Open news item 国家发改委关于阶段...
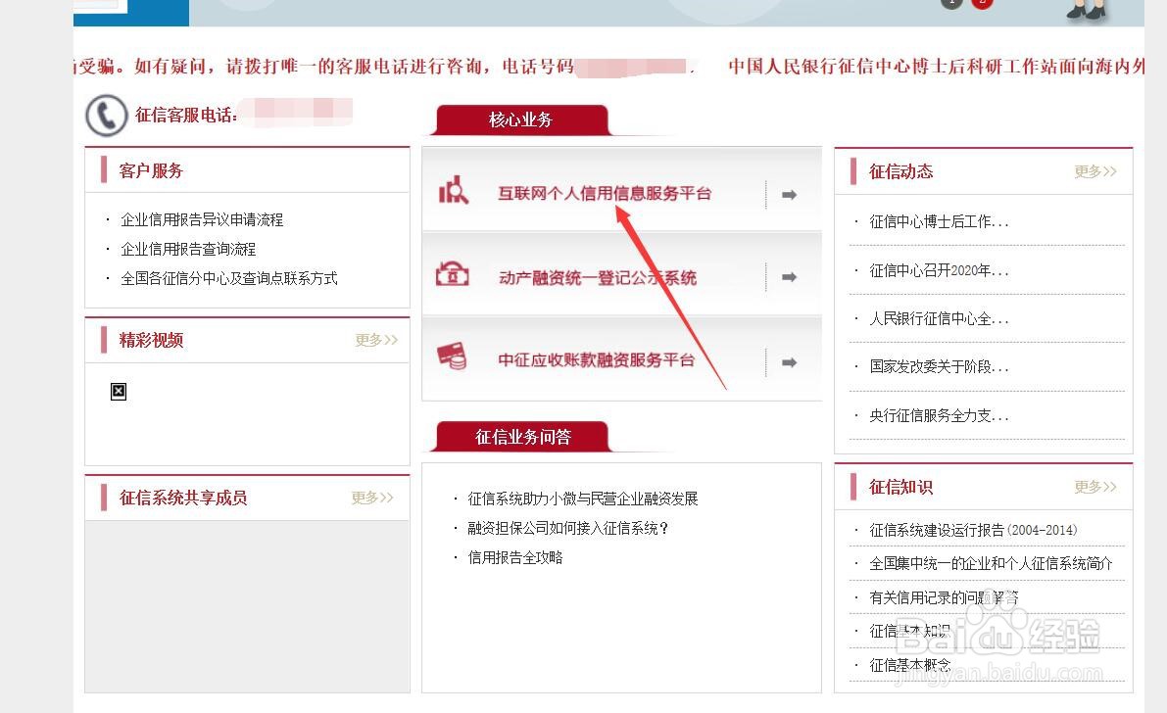Image resolution: width=1167 pixels, height=713 pixels. [x=940, y=367]
